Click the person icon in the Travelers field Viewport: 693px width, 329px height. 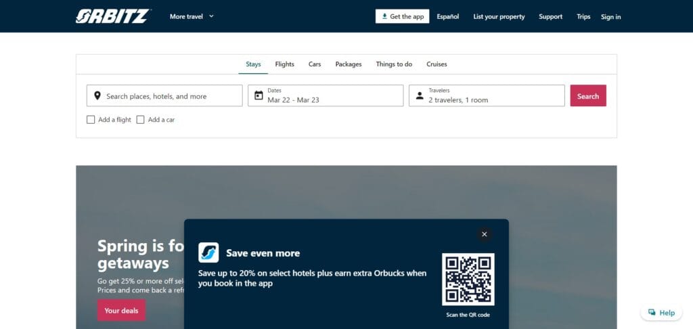pyautogui.click(x=420, y=96)
